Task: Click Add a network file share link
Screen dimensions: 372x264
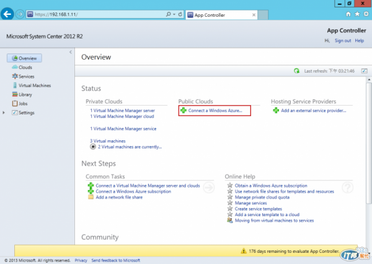Action: point(119,198)
